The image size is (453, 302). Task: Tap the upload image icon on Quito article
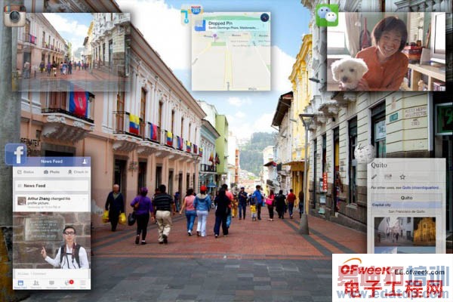[388, 177]
